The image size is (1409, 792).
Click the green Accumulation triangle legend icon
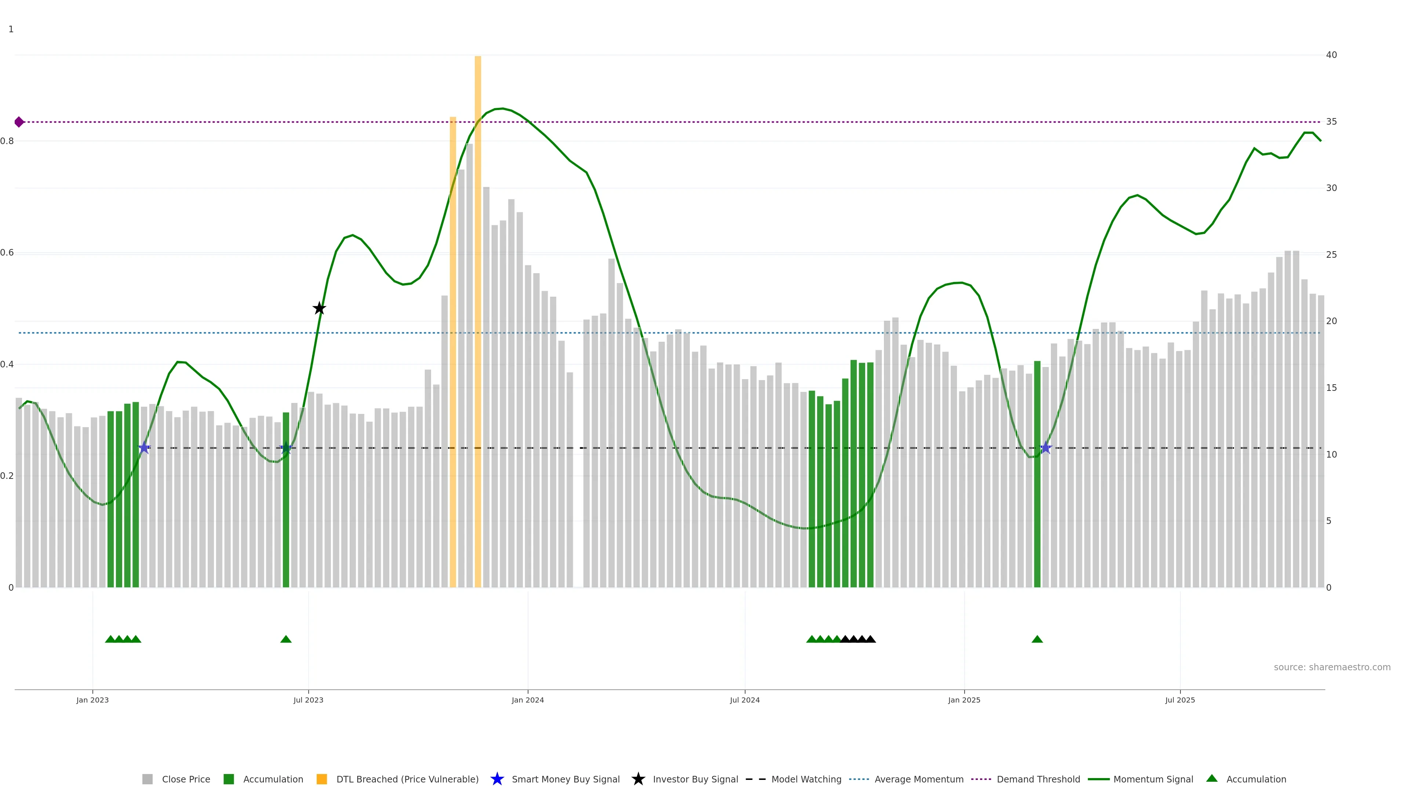coord(1212,778)
